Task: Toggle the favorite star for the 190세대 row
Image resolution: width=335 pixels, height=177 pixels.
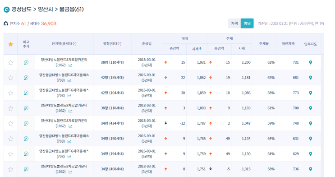Action: [11, 139]
